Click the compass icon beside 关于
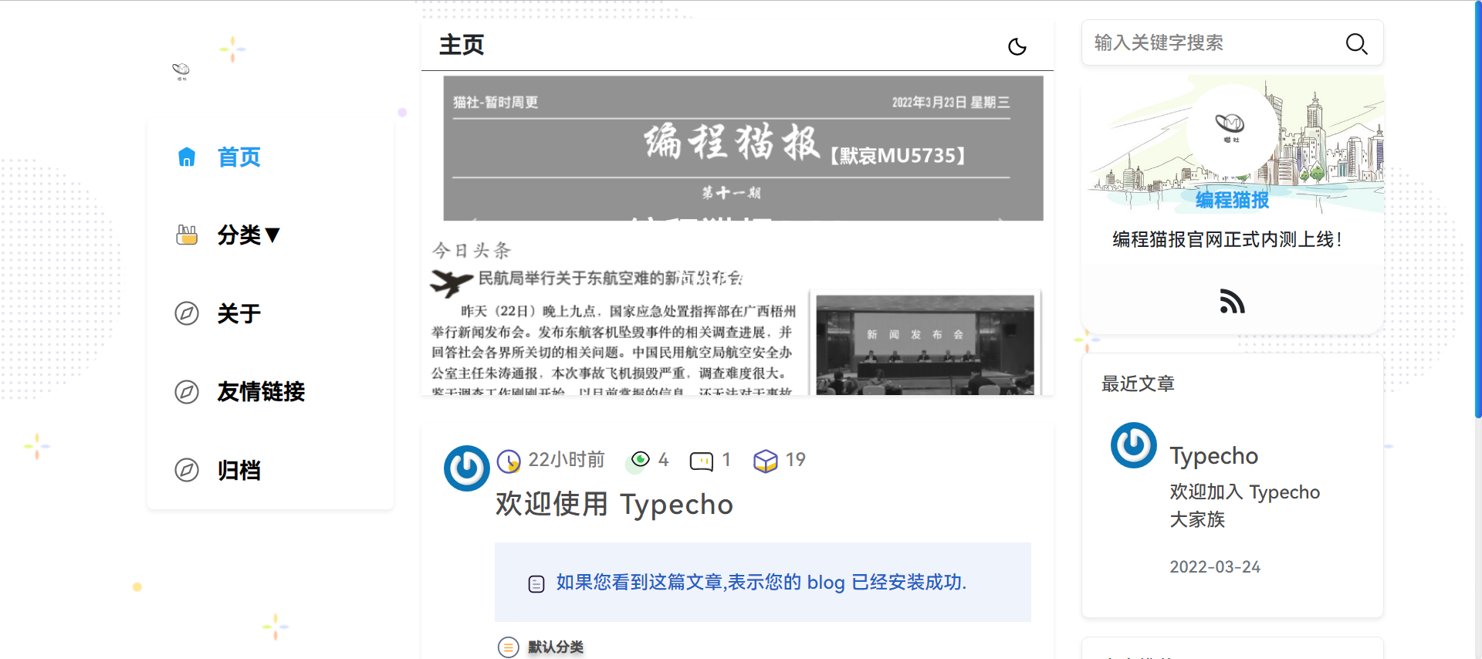The image size is (1482, 659). click(x=187, y=313)
